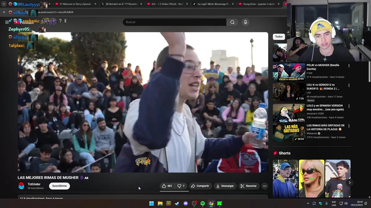This screenshot has width=371, height=208.
Task: Switch to Young Eman popstar tab
Action: (259, 4)
